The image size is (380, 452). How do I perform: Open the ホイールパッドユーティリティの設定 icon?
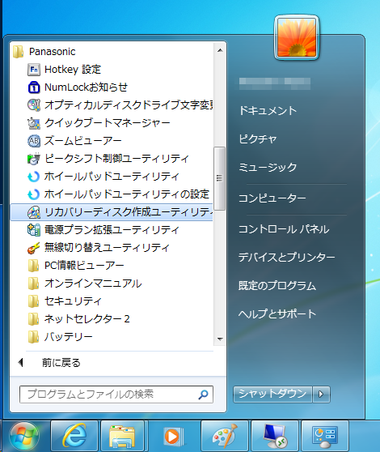[34, 194]
